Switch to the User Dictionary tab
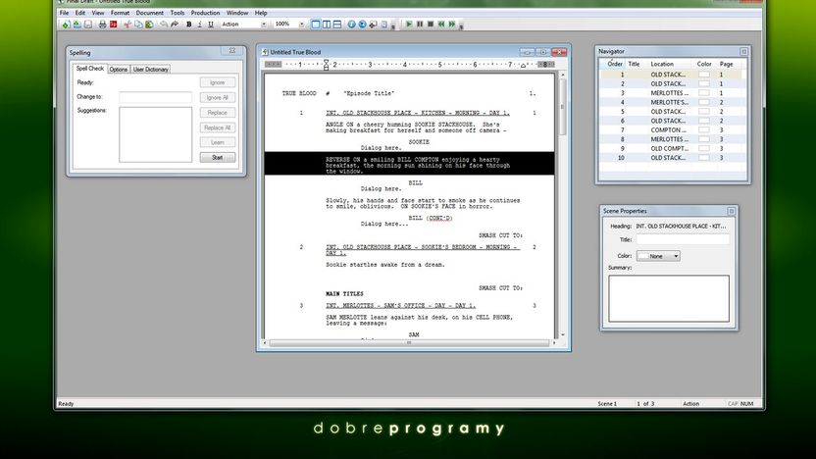The width and height of the screenshot is (816, 459). point(150,70)
